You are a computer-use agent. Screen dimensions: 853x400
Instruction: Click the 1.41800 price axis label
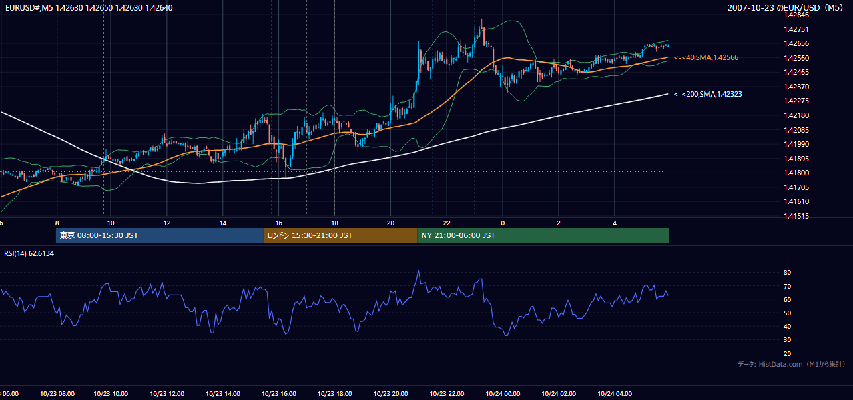(x=796, y=173)
